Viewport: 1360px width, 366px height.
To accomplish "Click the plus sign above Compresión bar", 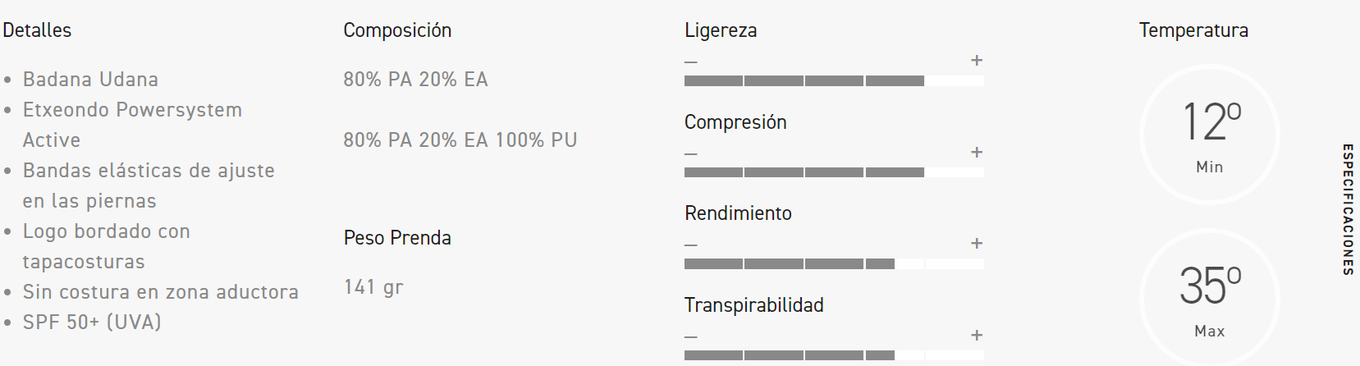I will (x=977, y=153).
